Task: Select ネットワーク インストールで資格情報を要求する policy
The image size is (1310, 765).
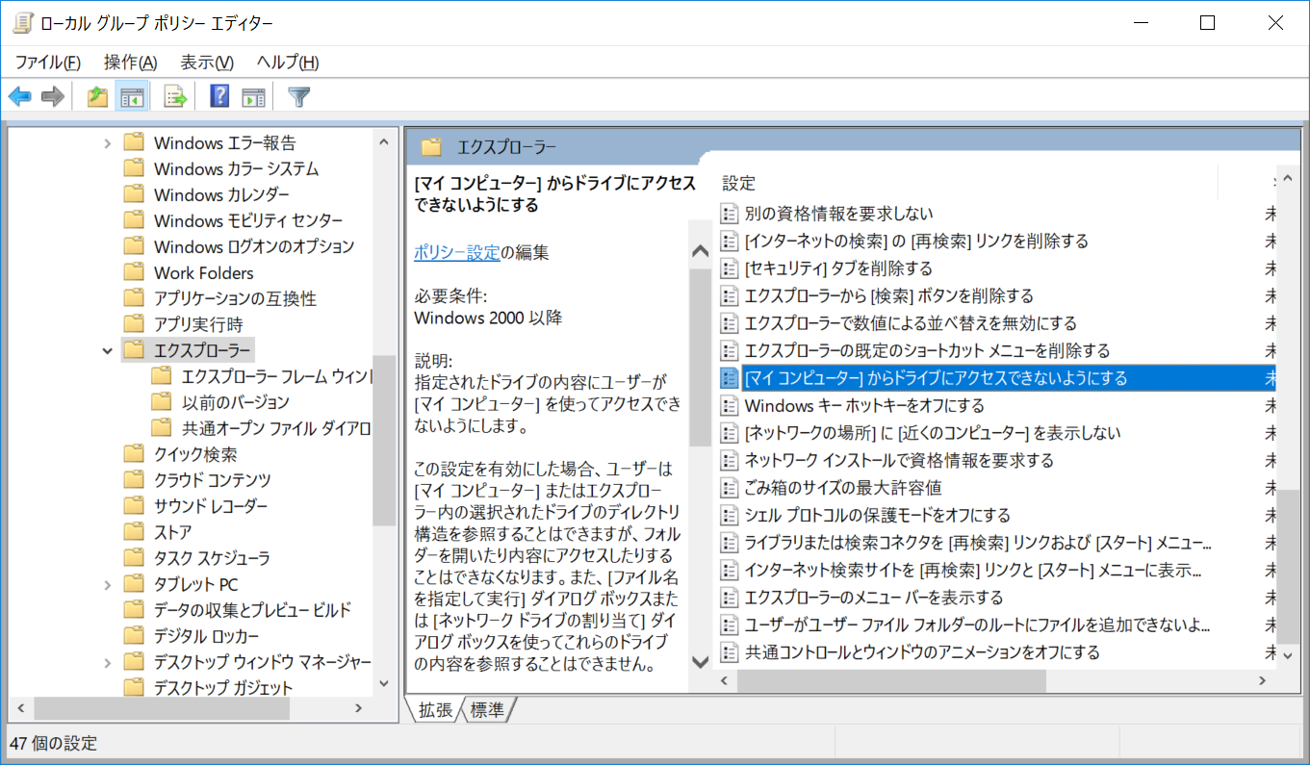Action: pyautogui.click(x=899, y=460)
